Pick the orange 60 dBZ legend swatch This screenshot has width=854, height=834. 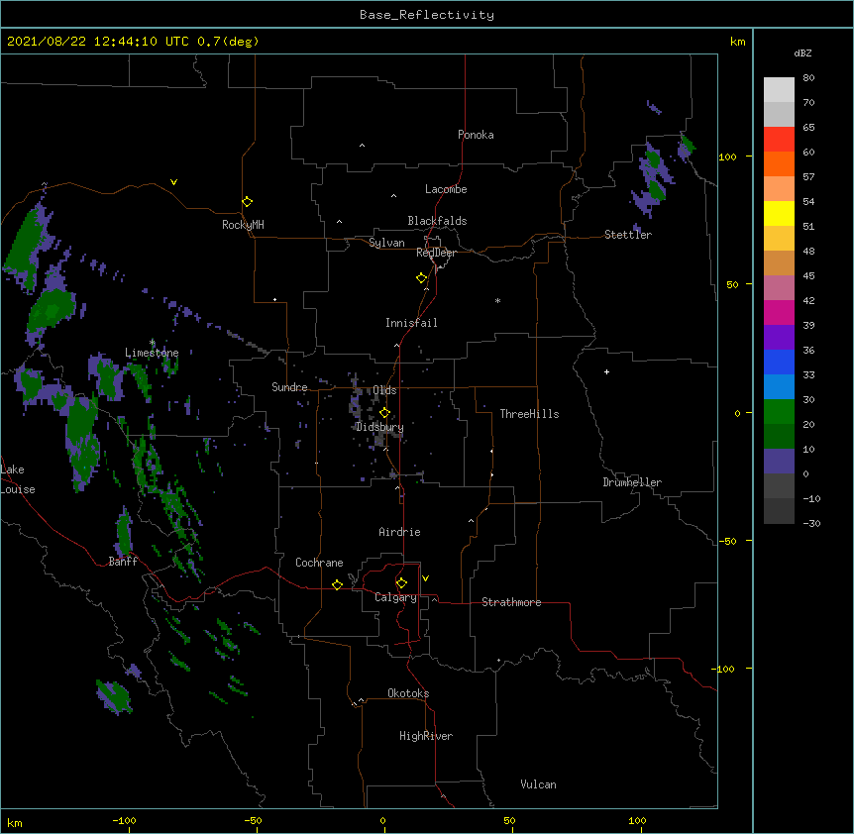(779, 163)
